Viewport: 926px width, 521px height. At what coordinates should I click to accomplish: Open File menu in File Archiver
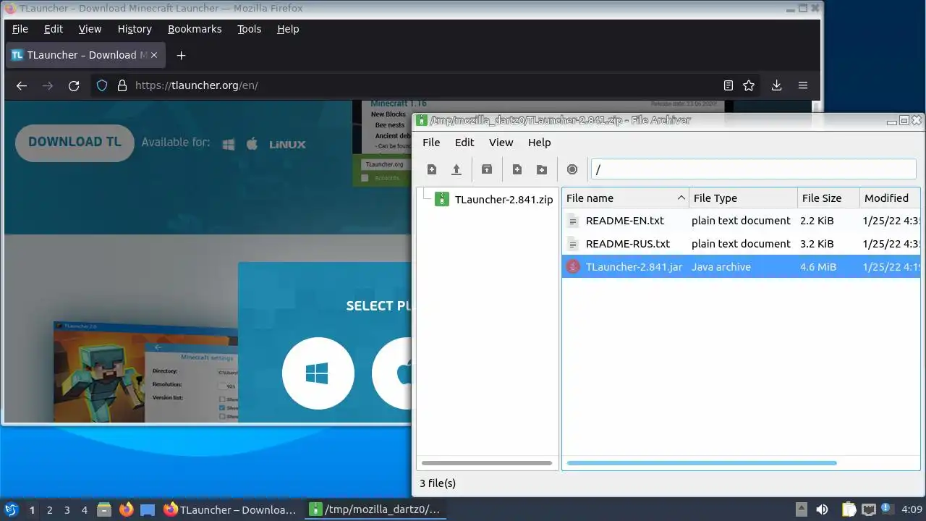click(431, 143)
